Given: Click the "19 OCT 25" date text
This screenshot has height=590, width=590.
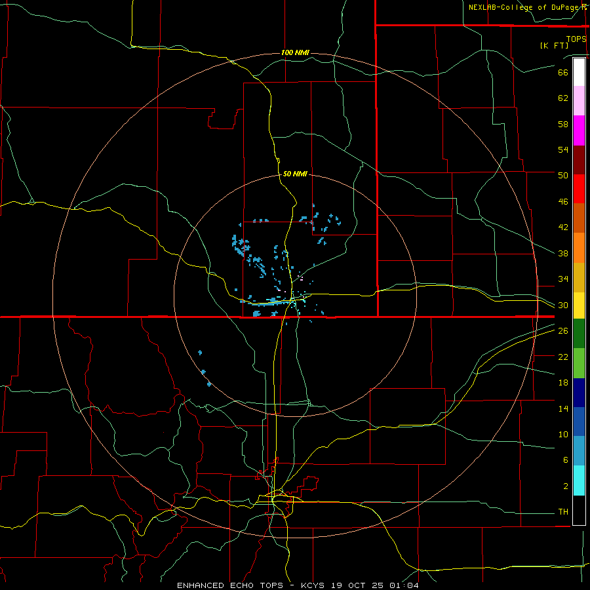Looking at the screenshot, I should (x=359, y=585).
